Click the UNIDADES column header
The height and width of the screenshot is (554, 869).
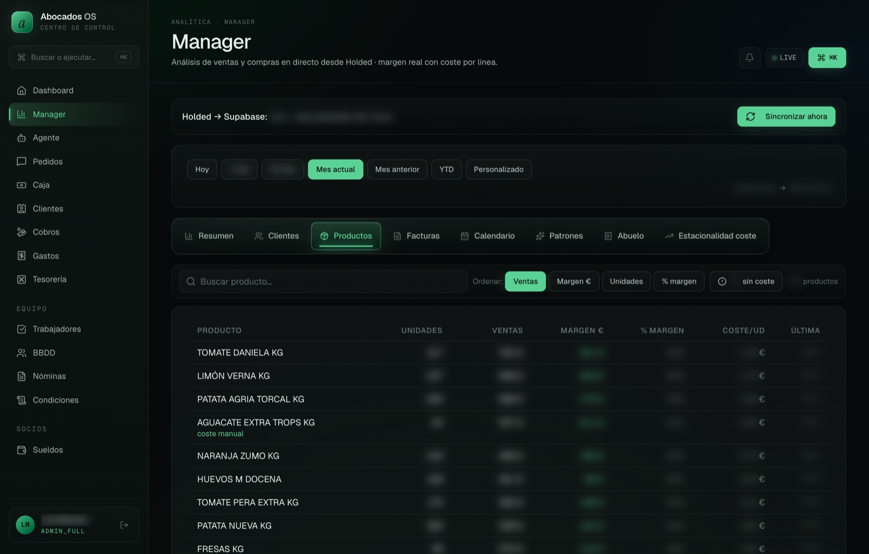coord(422,330)
